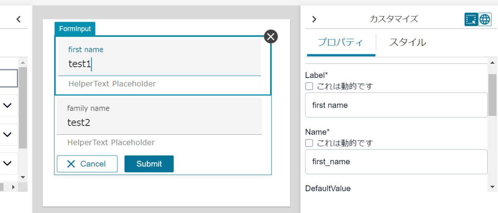Click the globe icon in Customize header
This screenshot has width=498, height=213.
point(485,19)
